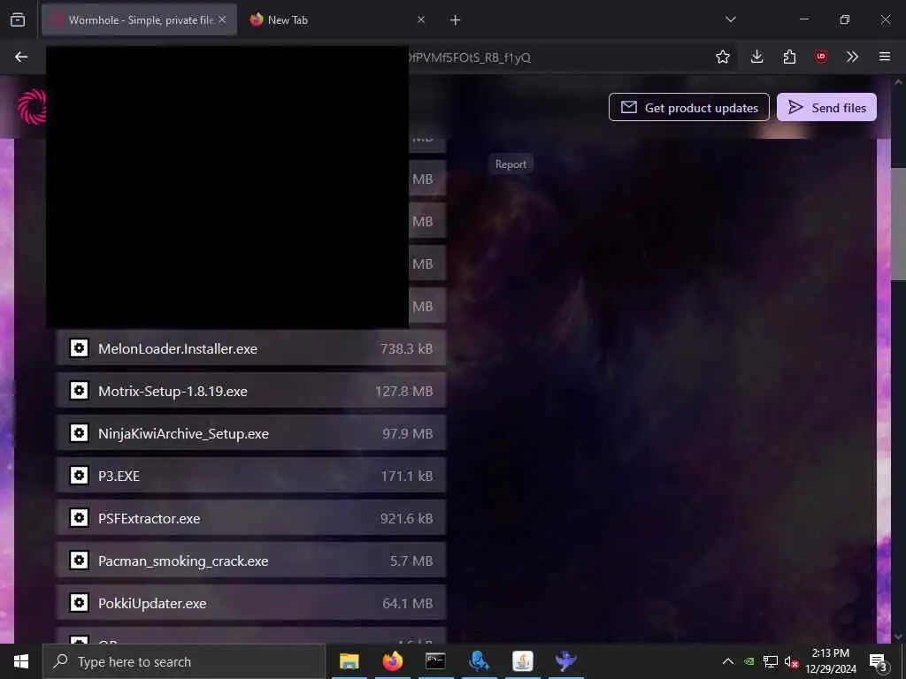Click the 5.7 MB size value
Viewport: 906px width, 679px height.
(411, 561)
